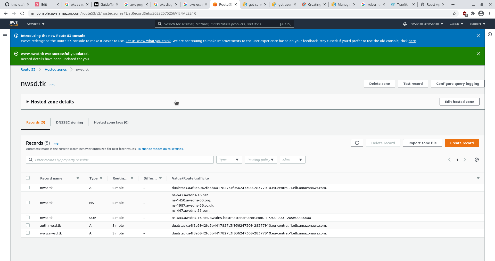Image resolution: width=495 pixels, height=261 pixels.
Task: Follow the 'Let us know what you think' link
Action: [x=148, y=41]
